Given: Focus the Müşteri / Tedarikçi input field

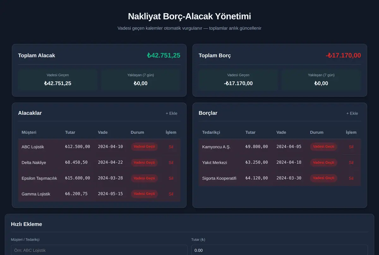Looking at the screenshot, I should click(99, 250).
